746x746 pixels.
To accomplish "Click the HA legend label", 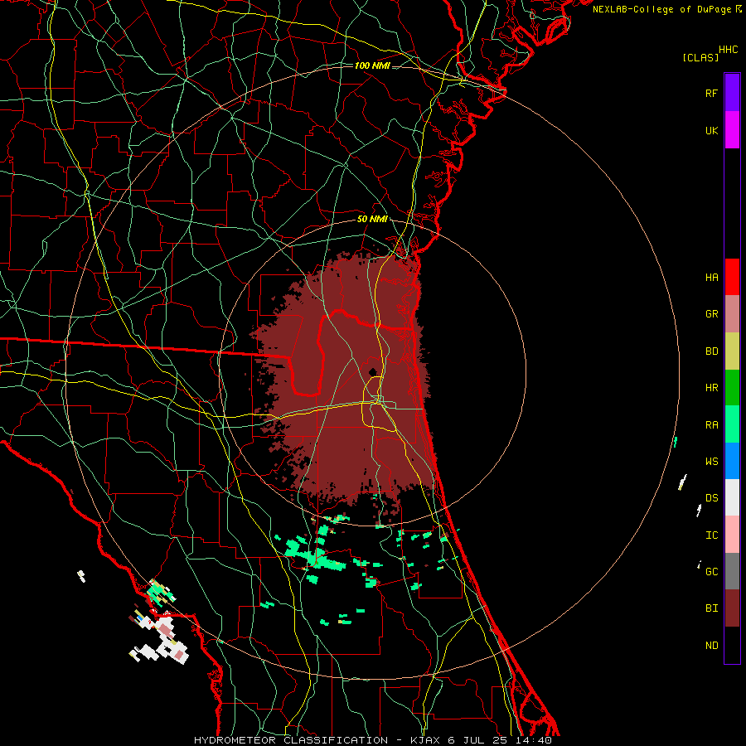I will click(711, 277).
